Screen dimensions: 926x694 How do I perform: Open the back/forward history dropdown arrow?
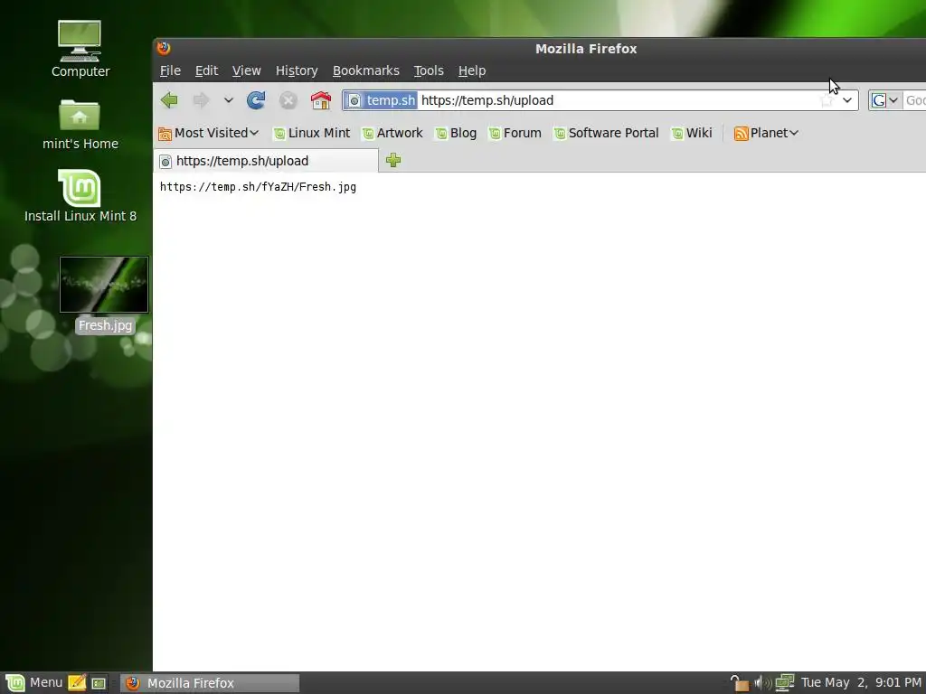(x=229, y=100)
